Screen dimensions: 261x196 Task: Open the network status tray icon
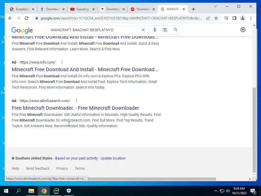point(222,191)
